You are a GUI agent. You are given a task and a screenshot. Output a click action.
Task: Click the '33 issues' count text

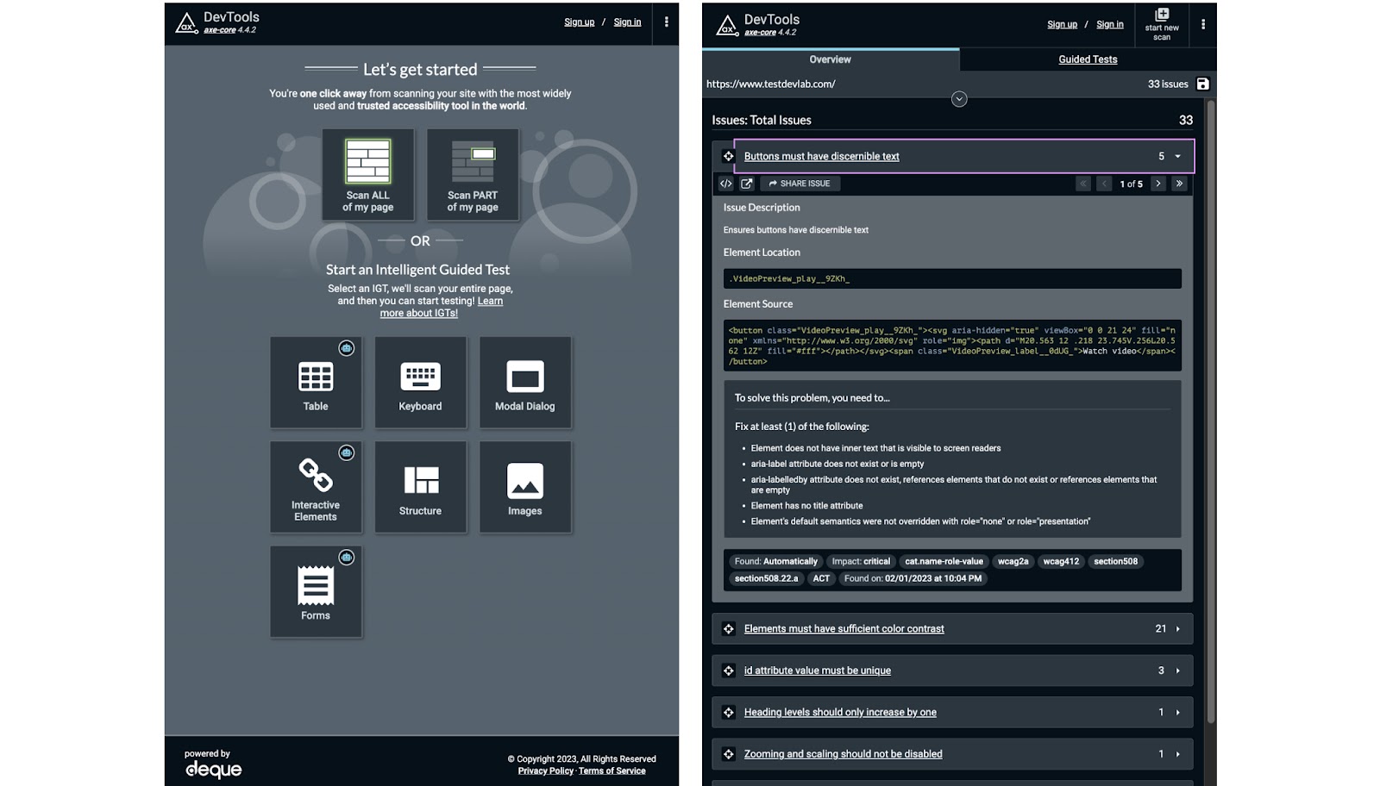[1168, 84]
